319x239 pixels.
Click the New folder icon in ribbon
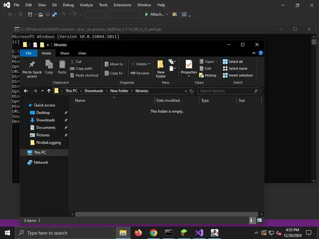tap(160, 64)
